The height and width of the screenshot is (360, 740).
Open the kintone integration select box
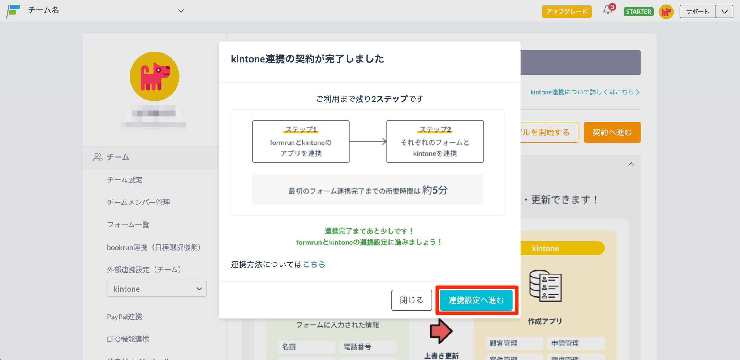click(156, 289)
